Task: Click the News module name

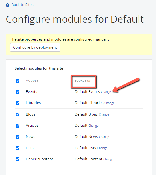Action: [30, 137]
